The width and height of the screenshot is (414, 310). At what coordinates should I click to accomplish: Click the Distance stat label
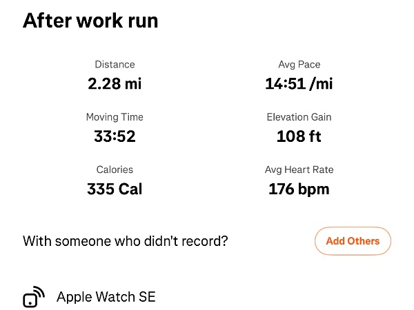tap(115, 65)
